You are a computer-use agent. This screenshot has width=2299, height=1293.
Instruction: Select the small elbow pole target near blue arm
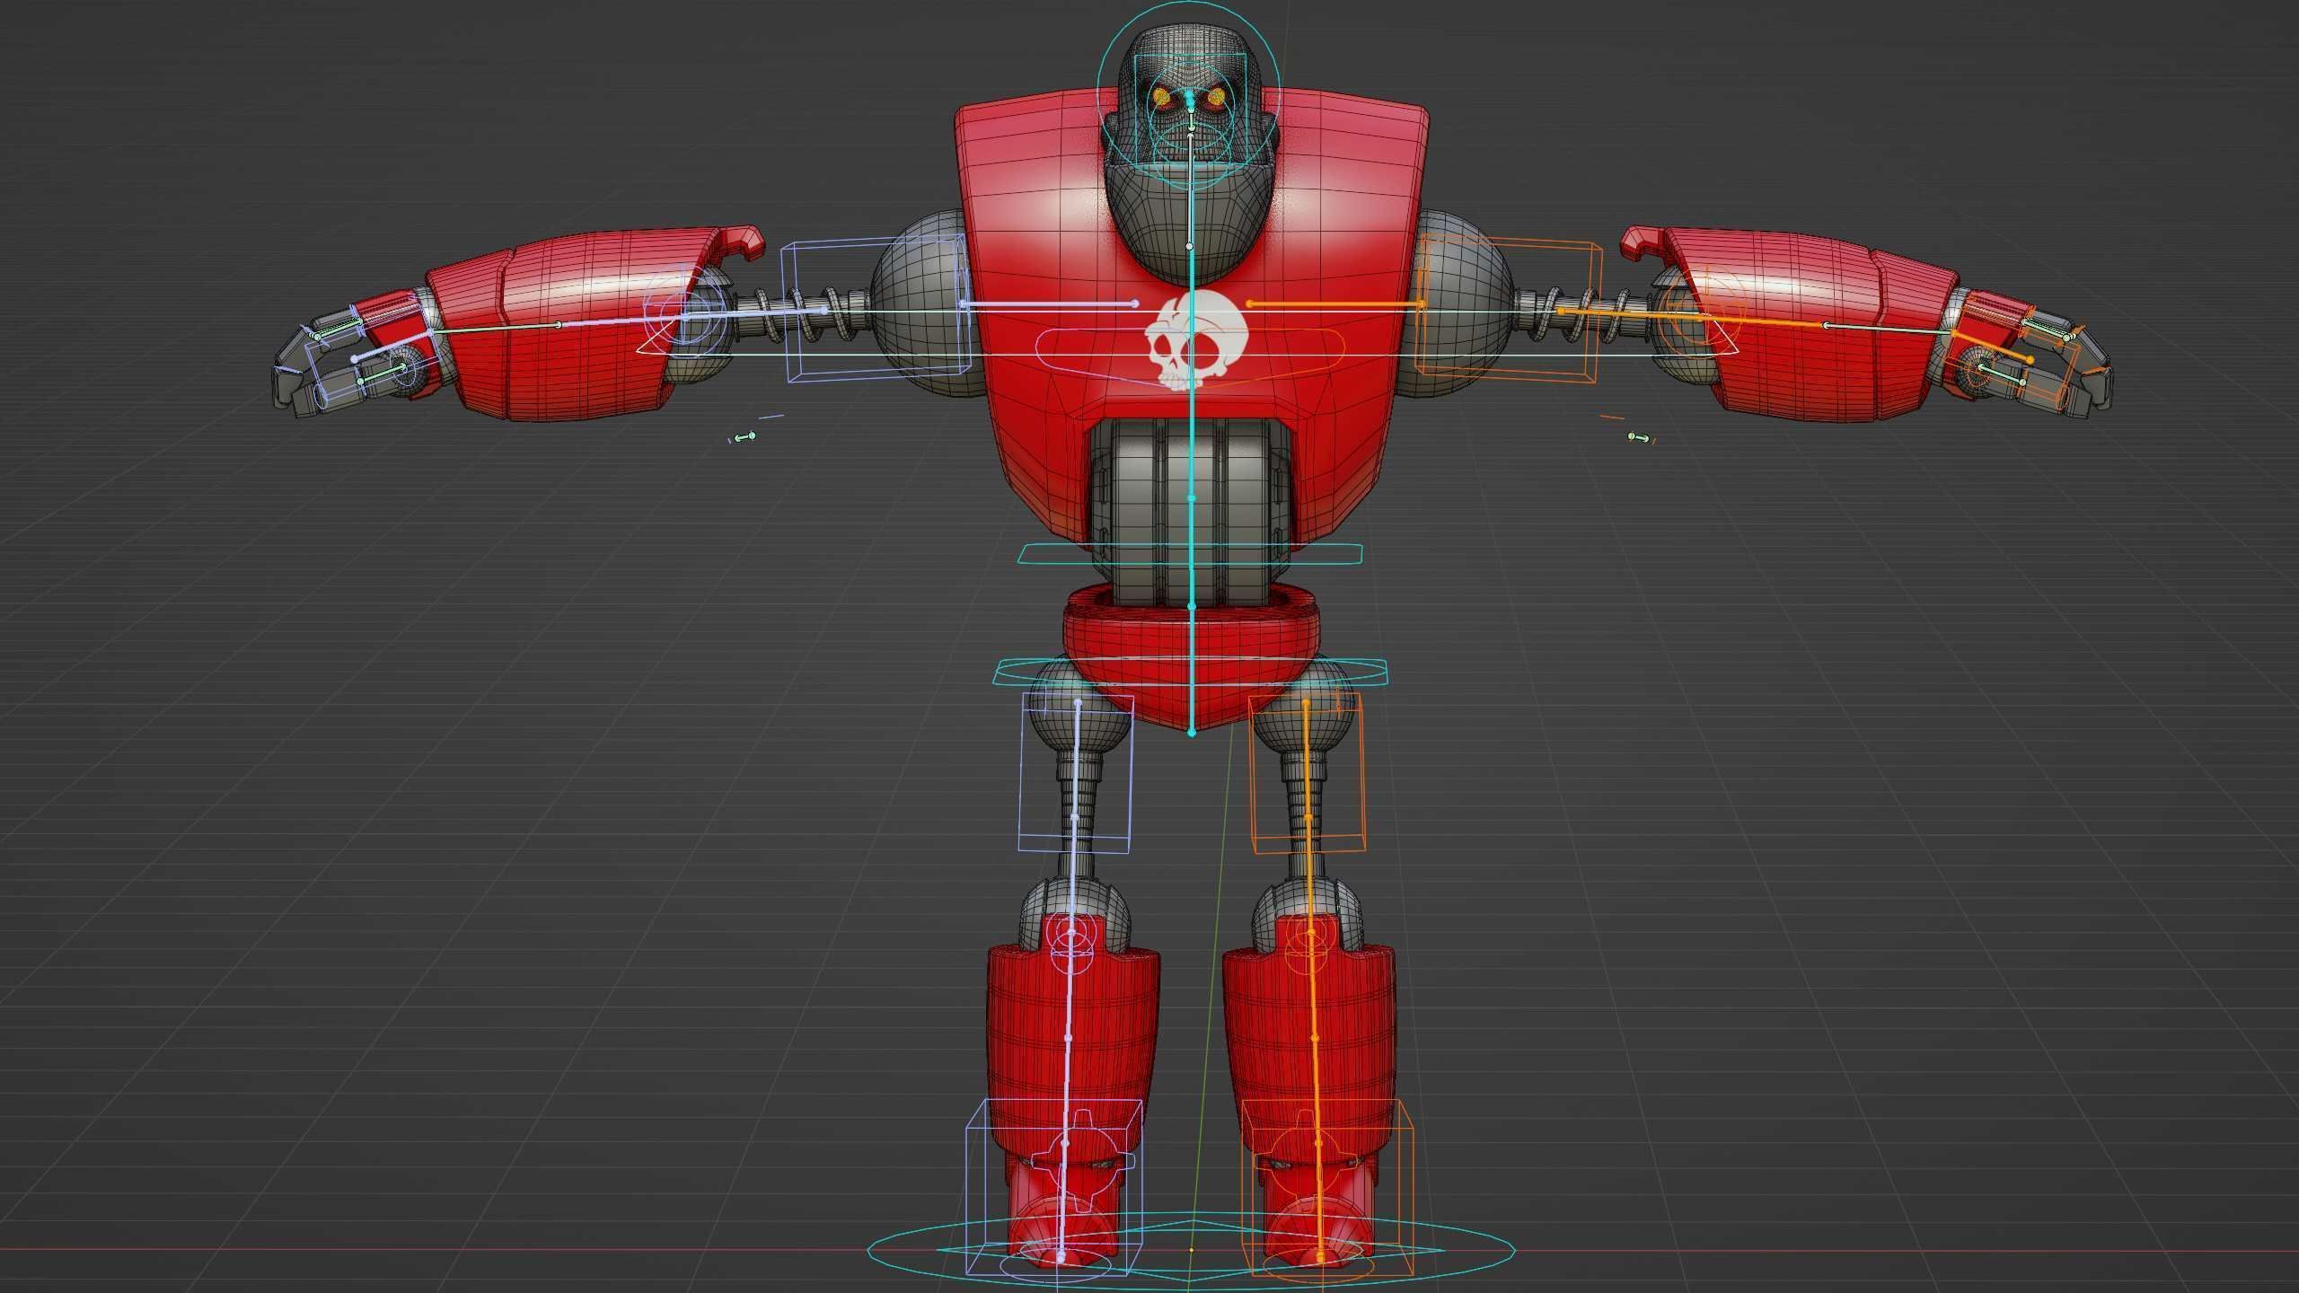coord(745,437)
